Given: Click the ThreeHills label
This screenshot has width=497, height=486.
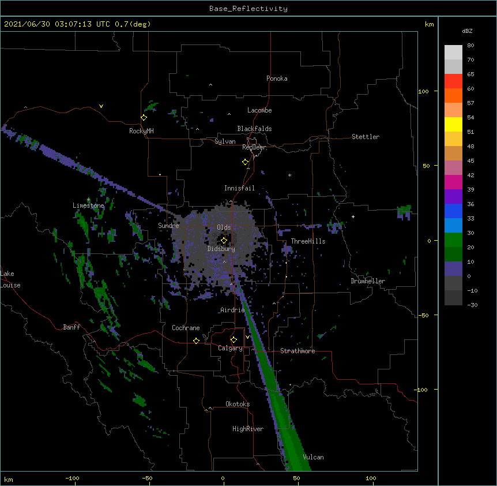Looking at the screenshot, I should (308, 241).
